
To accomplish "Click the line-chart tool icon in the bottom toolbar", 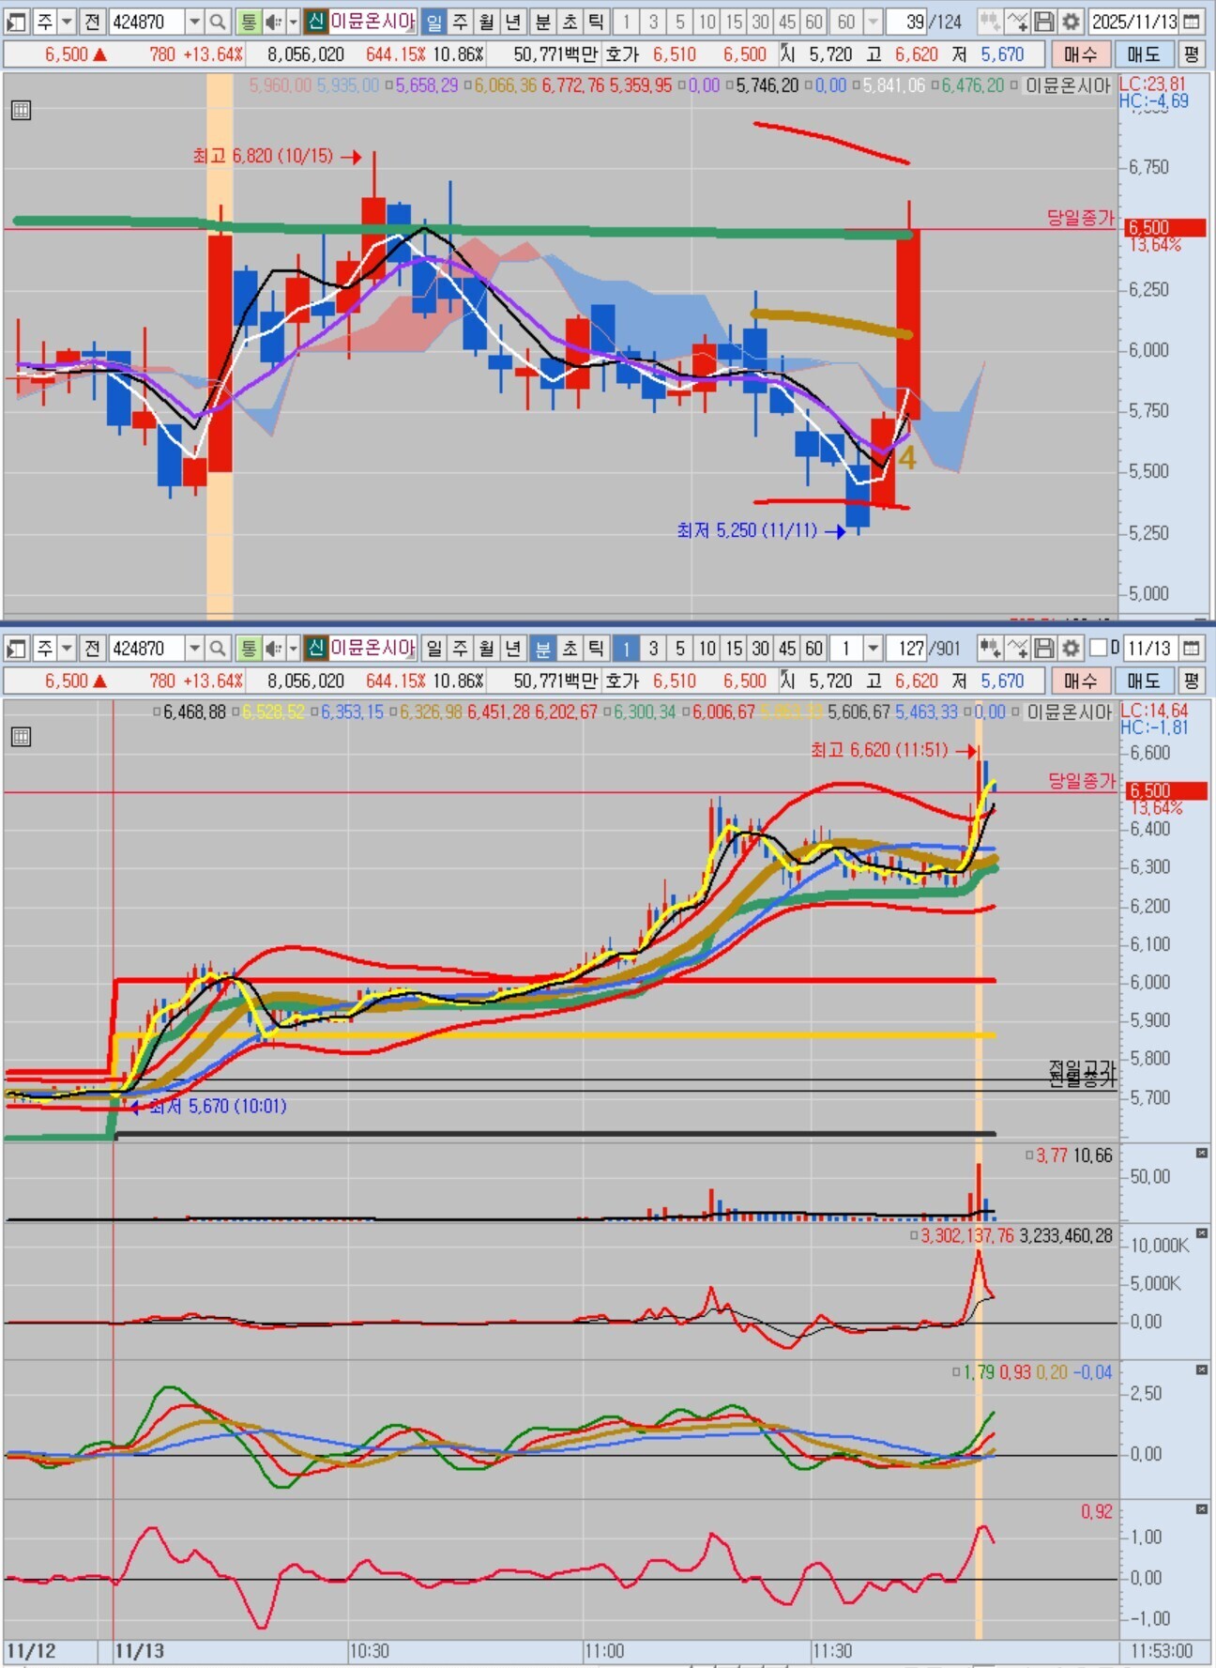I will [1018, 648].
